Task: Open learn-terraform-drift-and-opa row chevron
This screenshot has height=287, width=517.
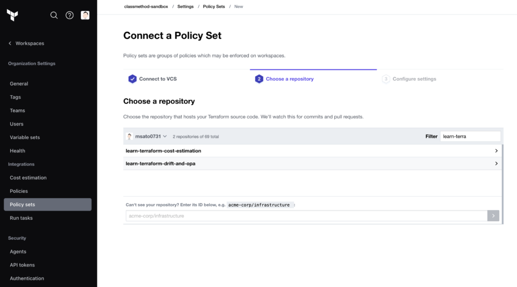Action: coord(496,164)
